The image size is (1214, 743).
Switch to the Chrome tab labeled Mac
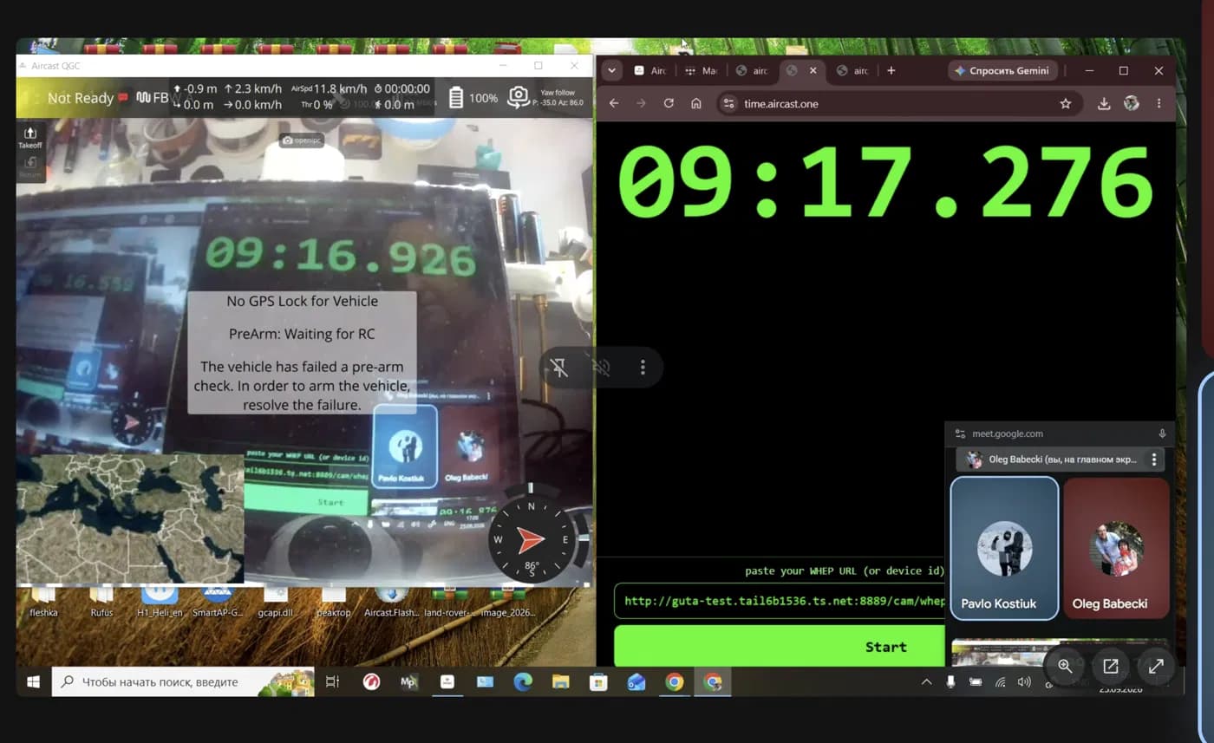(x=702, y=70)
